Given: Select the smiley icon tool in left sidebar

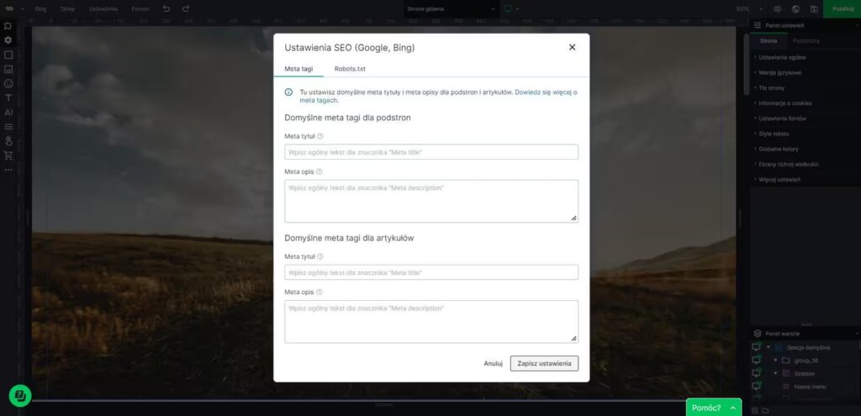Looking at the screenshot, I should point(8,83).
